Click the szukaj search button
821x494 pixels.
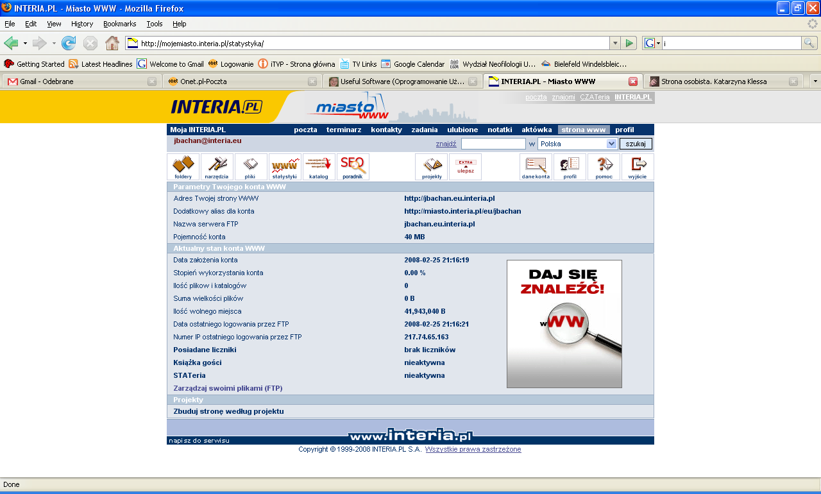(x=636, y=144)
